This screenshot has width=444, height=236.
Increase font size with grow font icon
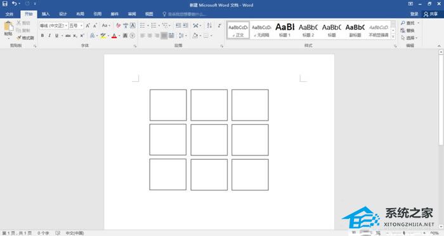coord(88,25)
